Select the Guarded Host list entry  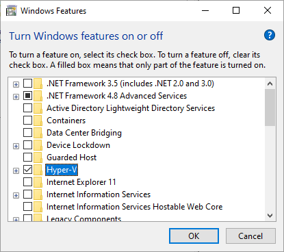click(x=71, y=157)
